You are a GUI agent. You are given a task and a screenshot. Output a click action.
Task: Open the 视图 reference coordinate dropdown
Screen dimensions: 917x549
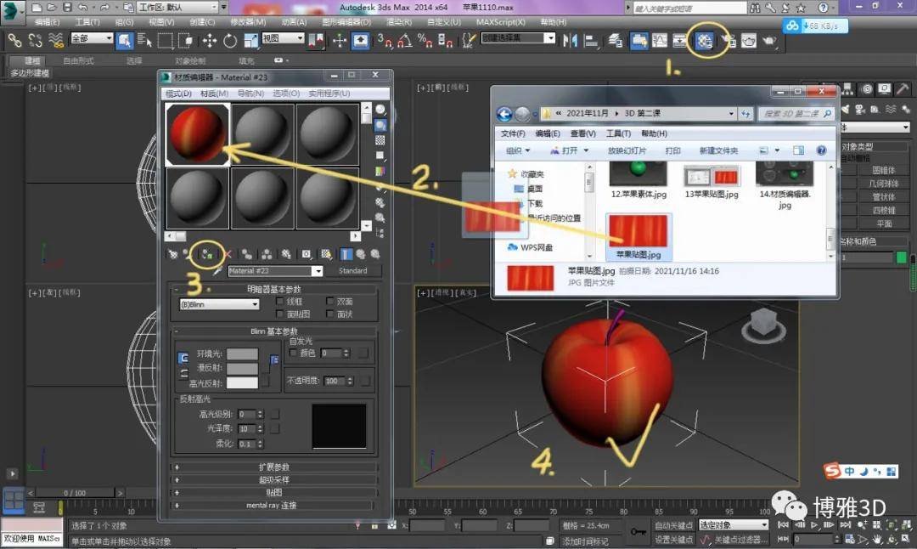tap(283, 38)
